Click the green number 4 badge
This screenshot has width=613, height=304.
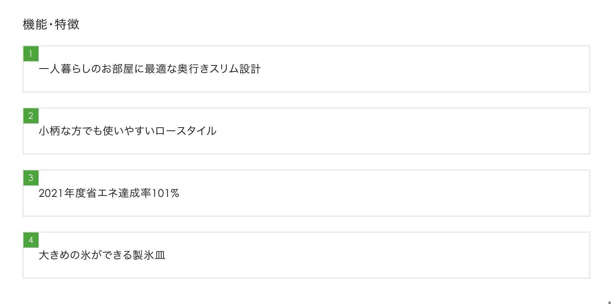point(31,240)
